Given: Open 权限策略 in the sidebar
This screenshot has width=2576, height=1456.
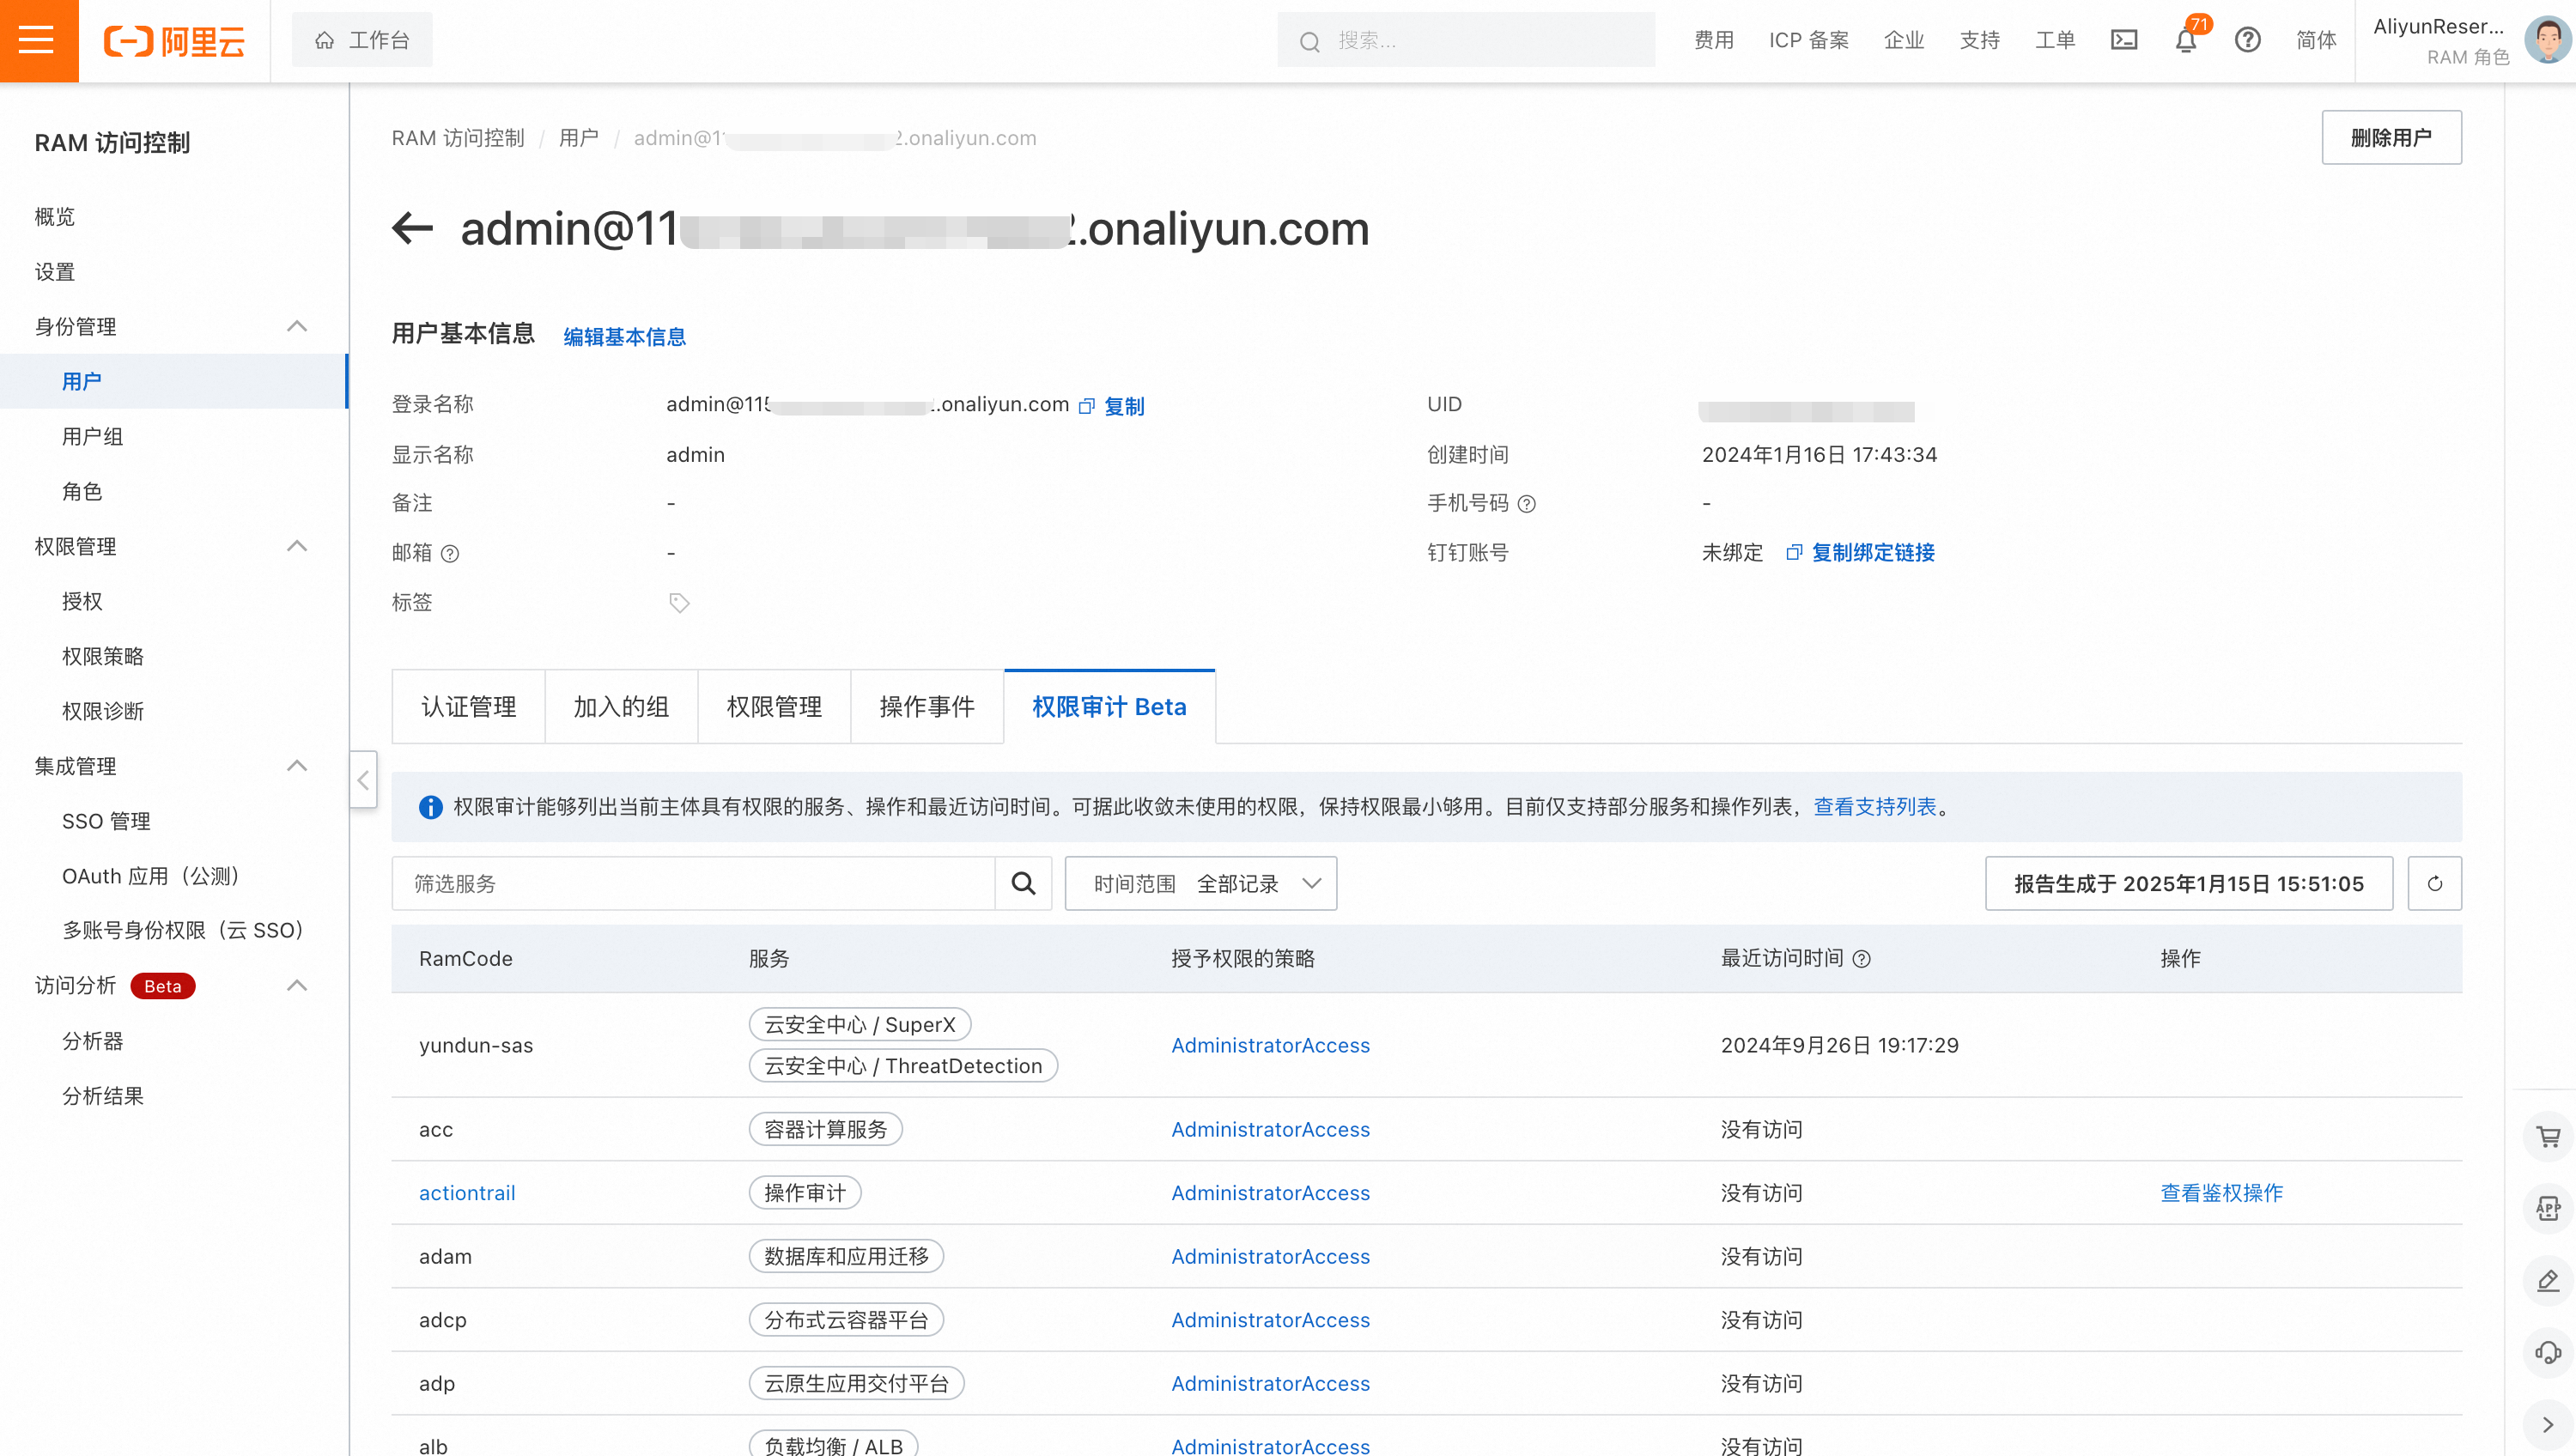Looking at the screenshot, I should coord(103,656).
